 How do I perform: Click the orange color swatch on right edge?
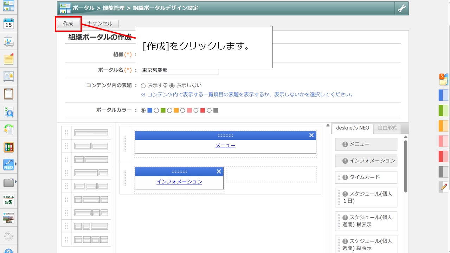coord(443,125)
